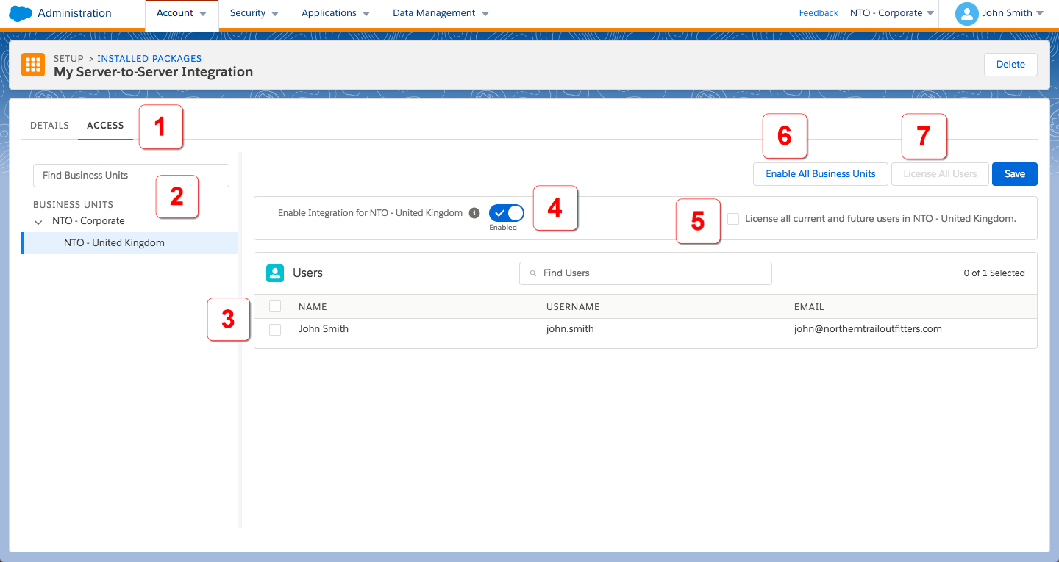This screenshot has width=1059, height=562.
Task: Open the Account dropdown menu
Action: point(182,13)
